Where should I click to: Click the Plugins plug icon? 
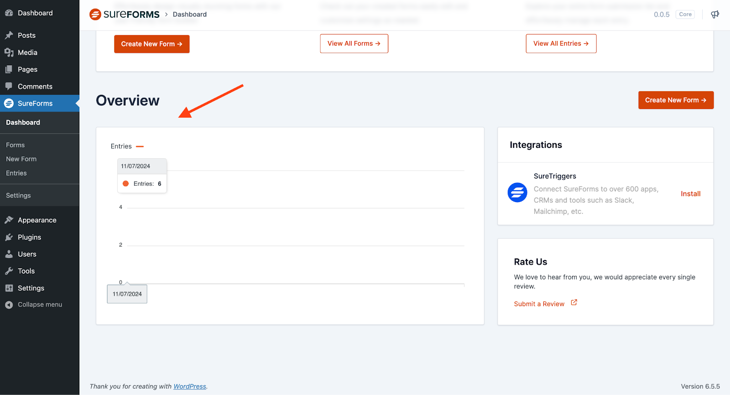click(x=9, y=237)
